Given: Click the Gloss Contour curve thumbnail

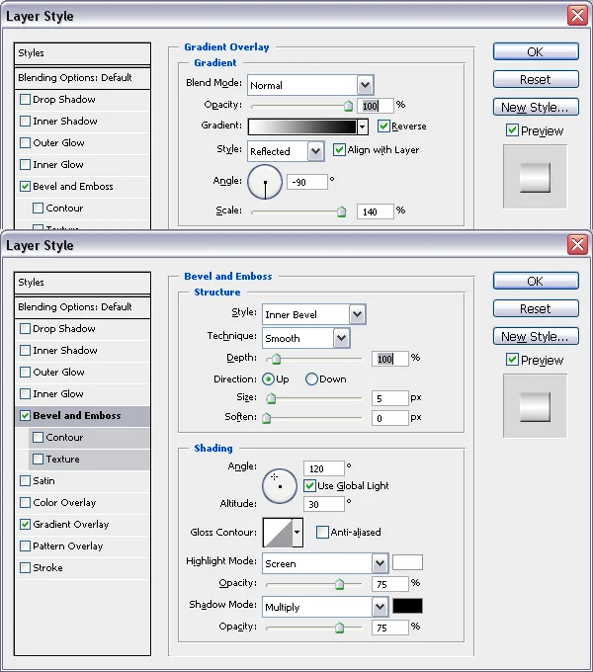Looking at the screenshot, I should tap(277, 533).
